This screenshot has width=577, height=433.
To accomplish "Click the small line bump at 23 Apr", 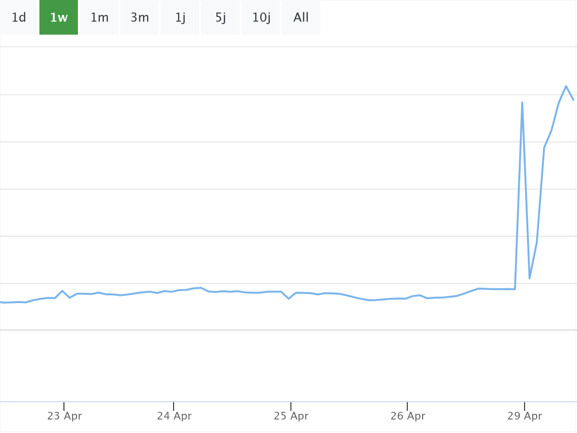I will point(63,291).
